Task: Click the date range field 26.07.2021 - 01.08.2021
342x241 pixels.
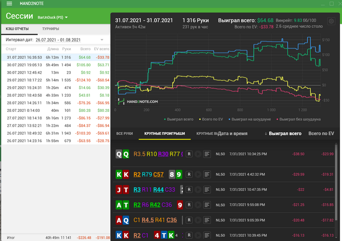Action: pyautogui.click(x=58, y=40)
